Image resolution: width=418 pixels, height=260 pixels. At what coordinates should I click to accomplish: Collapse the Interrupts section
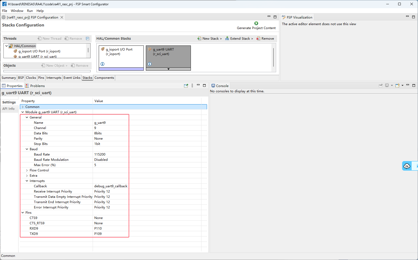click(27, 181)
